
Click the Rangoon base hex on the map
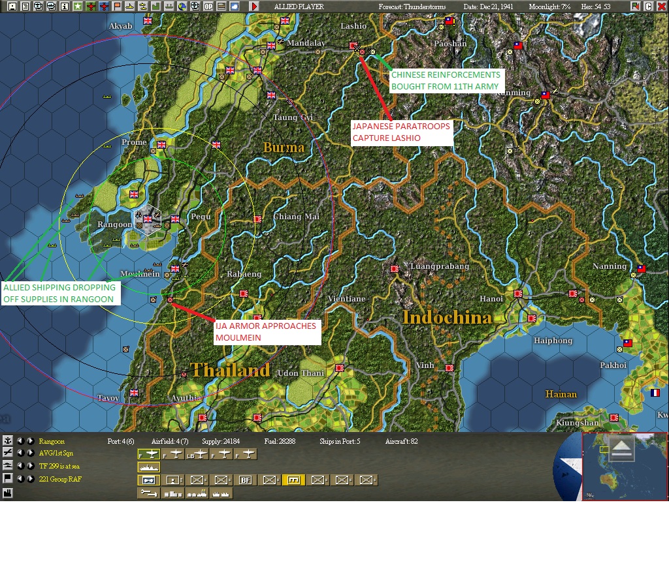pos(148,219)
